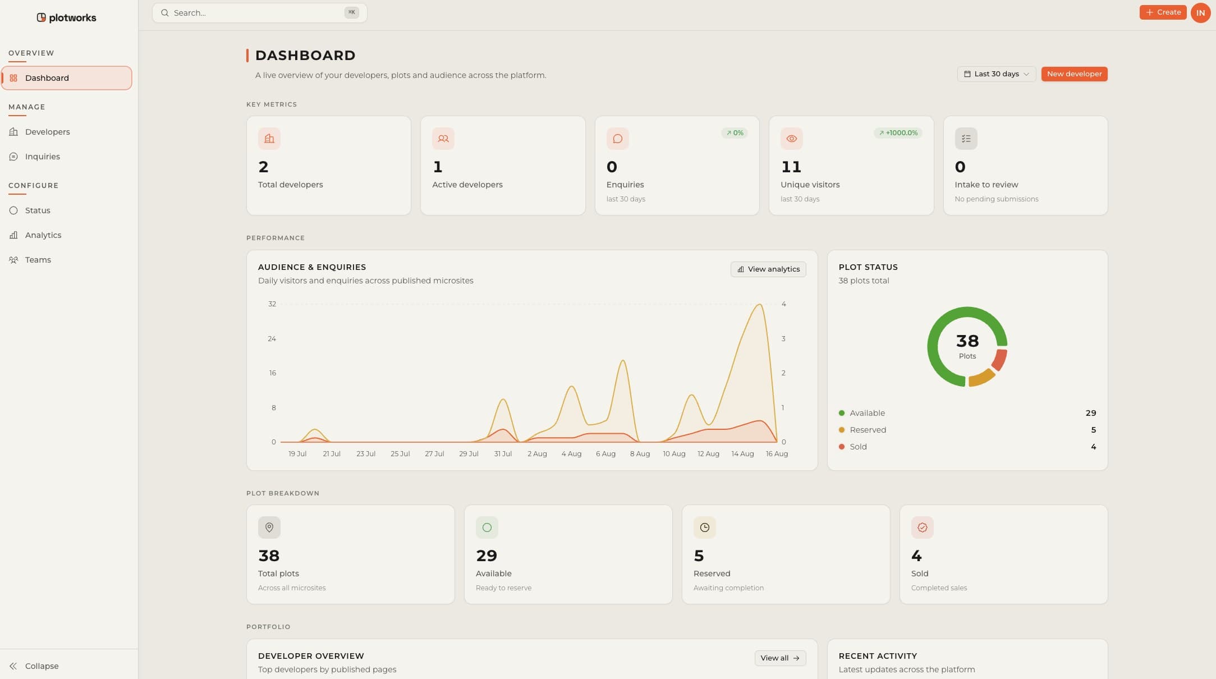Click the Intake to review checklist icon

pyautogui.click(x=966, y=139)
